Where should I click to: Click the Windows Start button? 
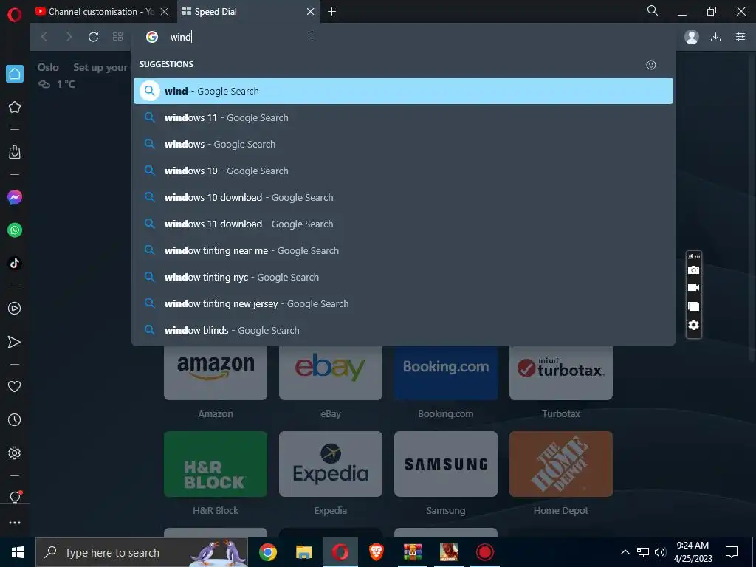tap(18, 552)
